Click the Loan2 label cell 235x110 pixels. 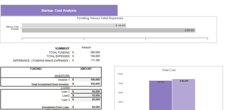coord(66,96)
